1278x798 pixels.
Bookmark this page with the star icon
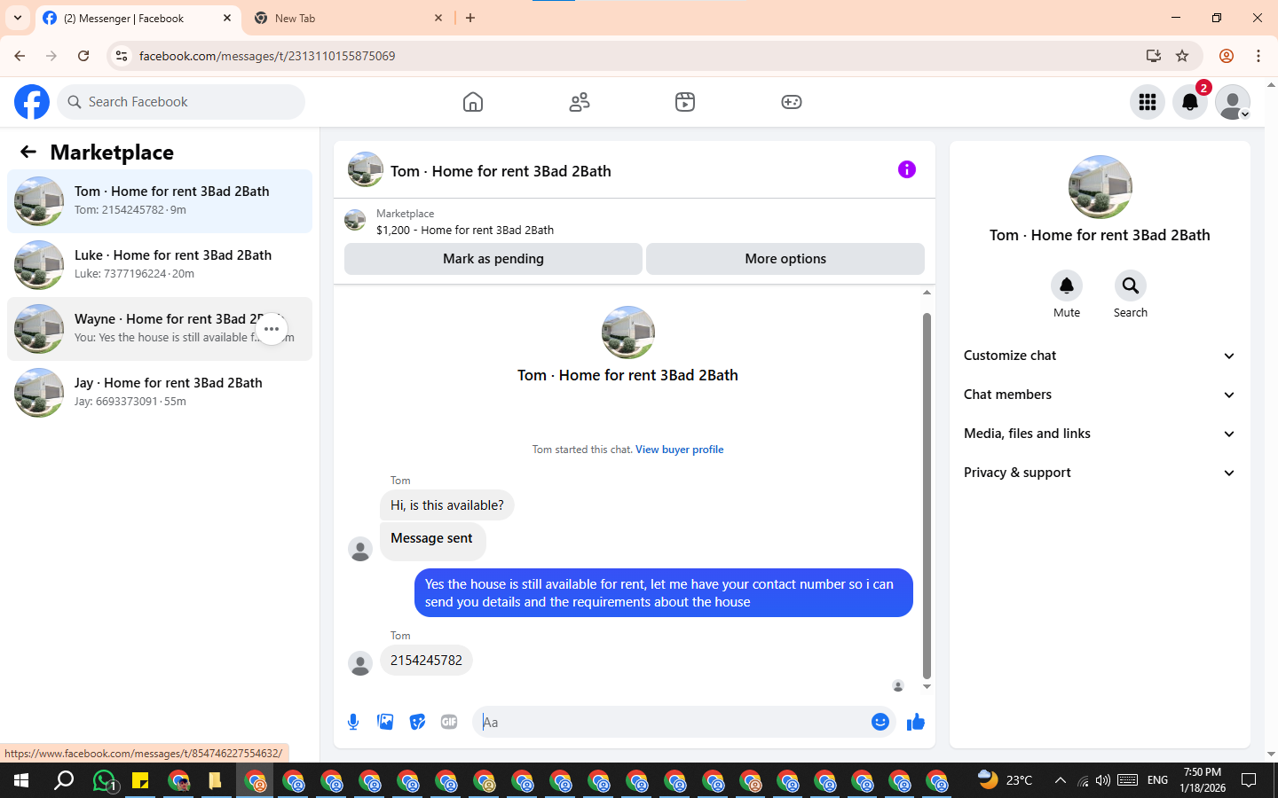tap(1182, 56)
